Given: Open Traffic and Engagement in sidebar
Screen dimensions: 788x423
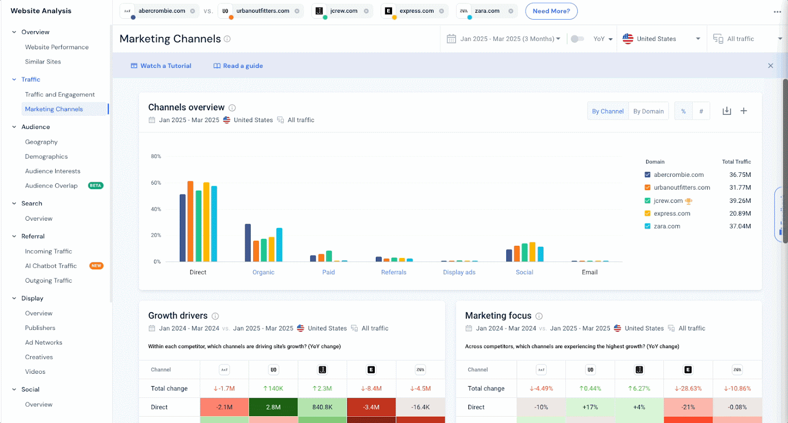Looking at the screenshot, I should point(60,95).
